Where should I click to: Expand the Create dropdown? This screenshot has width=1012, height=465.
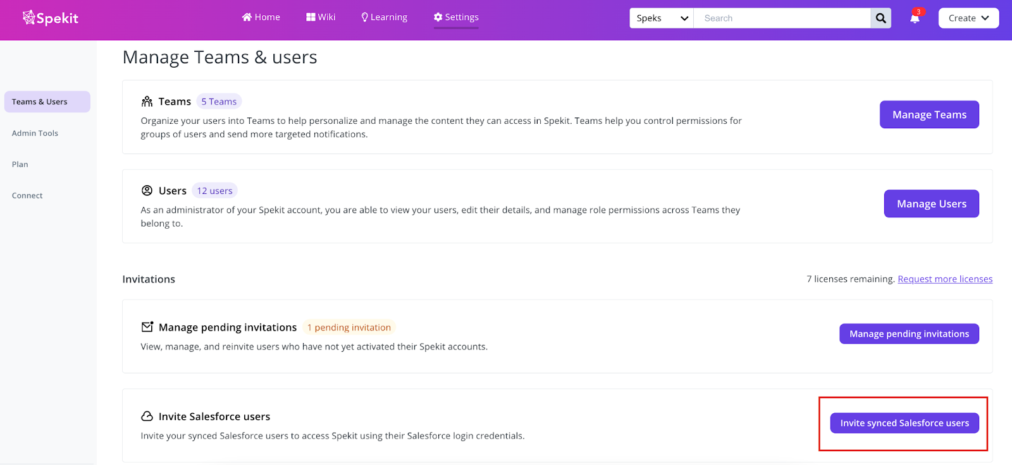pos(968,18)
